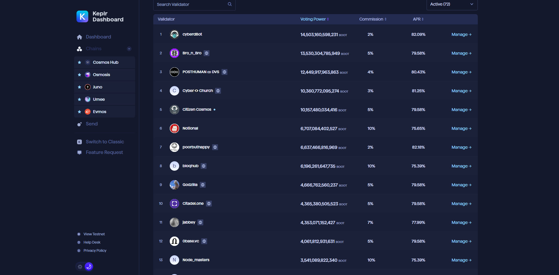
Task: Unstar the Juno favorite
Action: point(79,87)
